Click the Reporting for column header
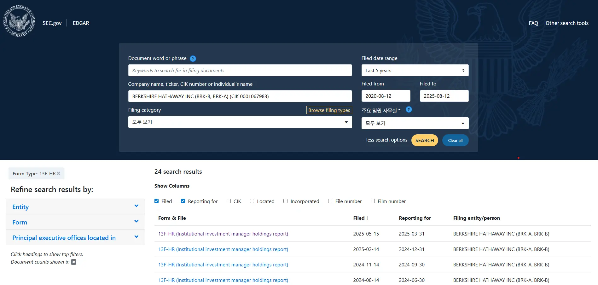This screenshot has width=598, height=285. click(x=415, y=218)
